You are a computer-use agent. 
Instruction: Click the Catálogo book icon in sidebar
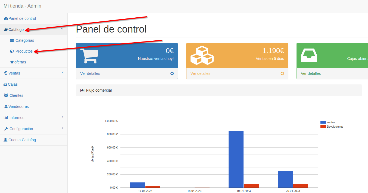(6, 29)
